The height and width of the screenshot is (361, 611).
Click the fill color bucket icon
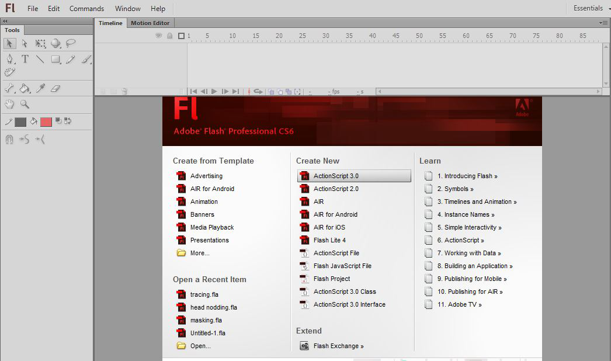tap(33, 122)
